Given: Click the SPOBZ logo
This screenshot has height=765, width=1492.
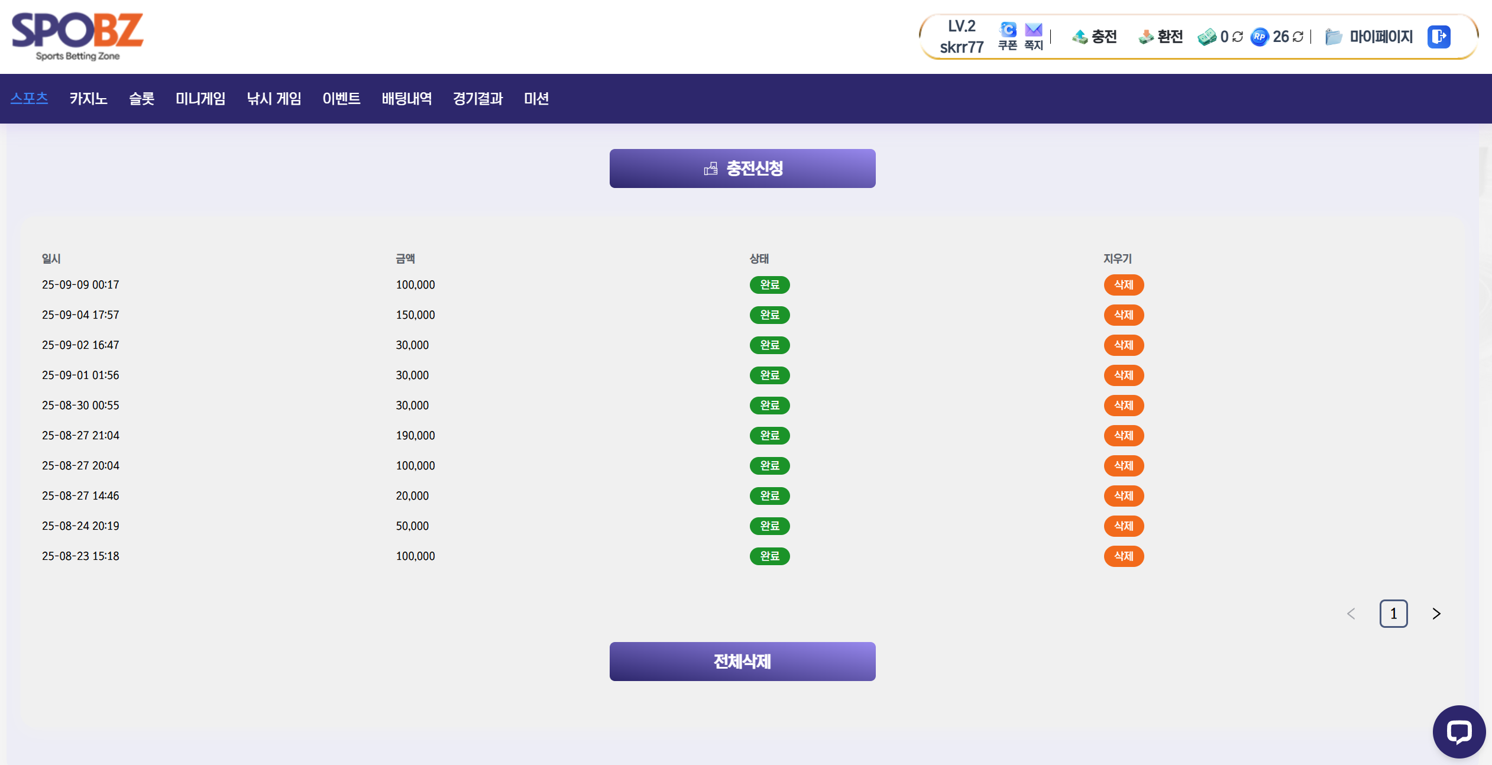Looking at the screenshot, I should pyautogui.click(x=77, y=35).
